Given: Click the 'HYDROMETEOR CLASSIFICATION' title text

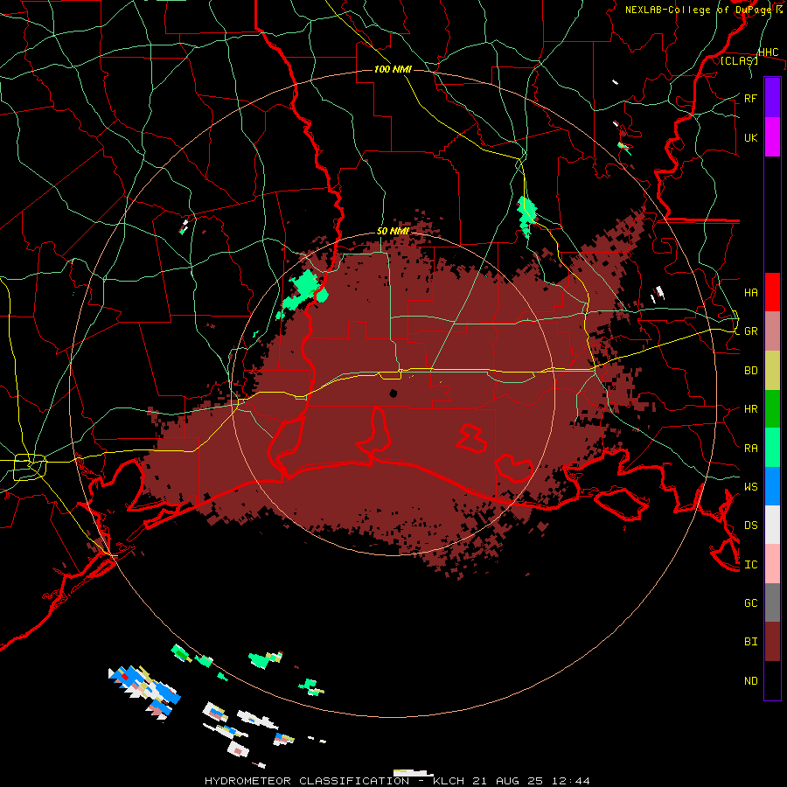Looking at the screenshot, I should (x=307, y=781).
